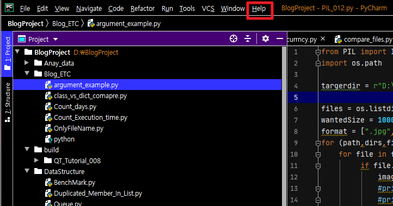Open Project panel gear settings

[x=266, y=38]
